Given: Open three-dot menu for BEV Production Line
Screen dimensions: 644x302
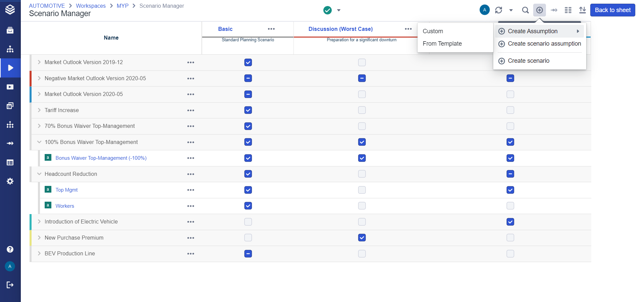Looking at the screenshot, I should 191,254.
